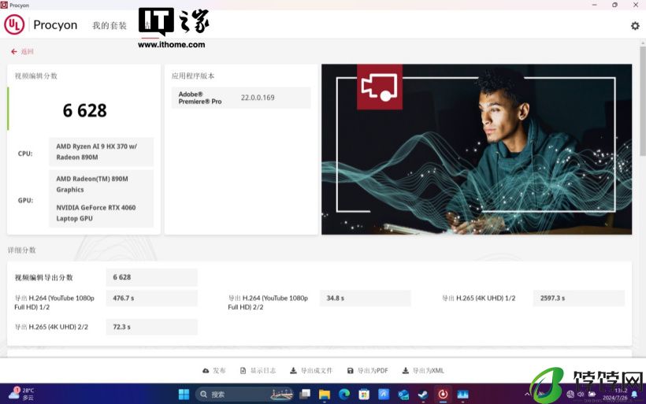Click the taskbar 搜索 search box
The image size is (646, 404).
tap(245, 395)
